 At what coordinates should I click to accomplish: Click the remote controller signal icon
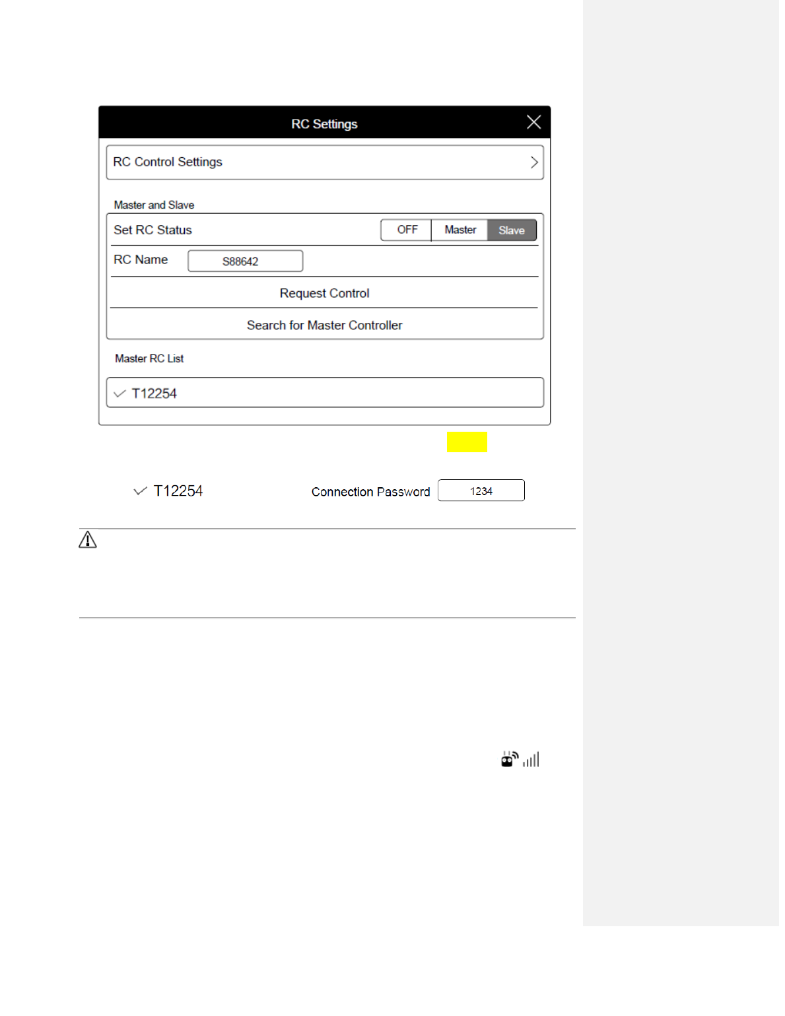[510, 759]
